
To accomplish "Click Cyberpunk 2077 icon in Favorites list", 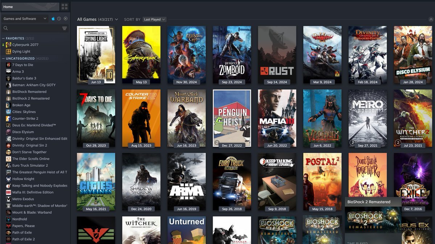I will pyautogui.click(x=8, y=45).
